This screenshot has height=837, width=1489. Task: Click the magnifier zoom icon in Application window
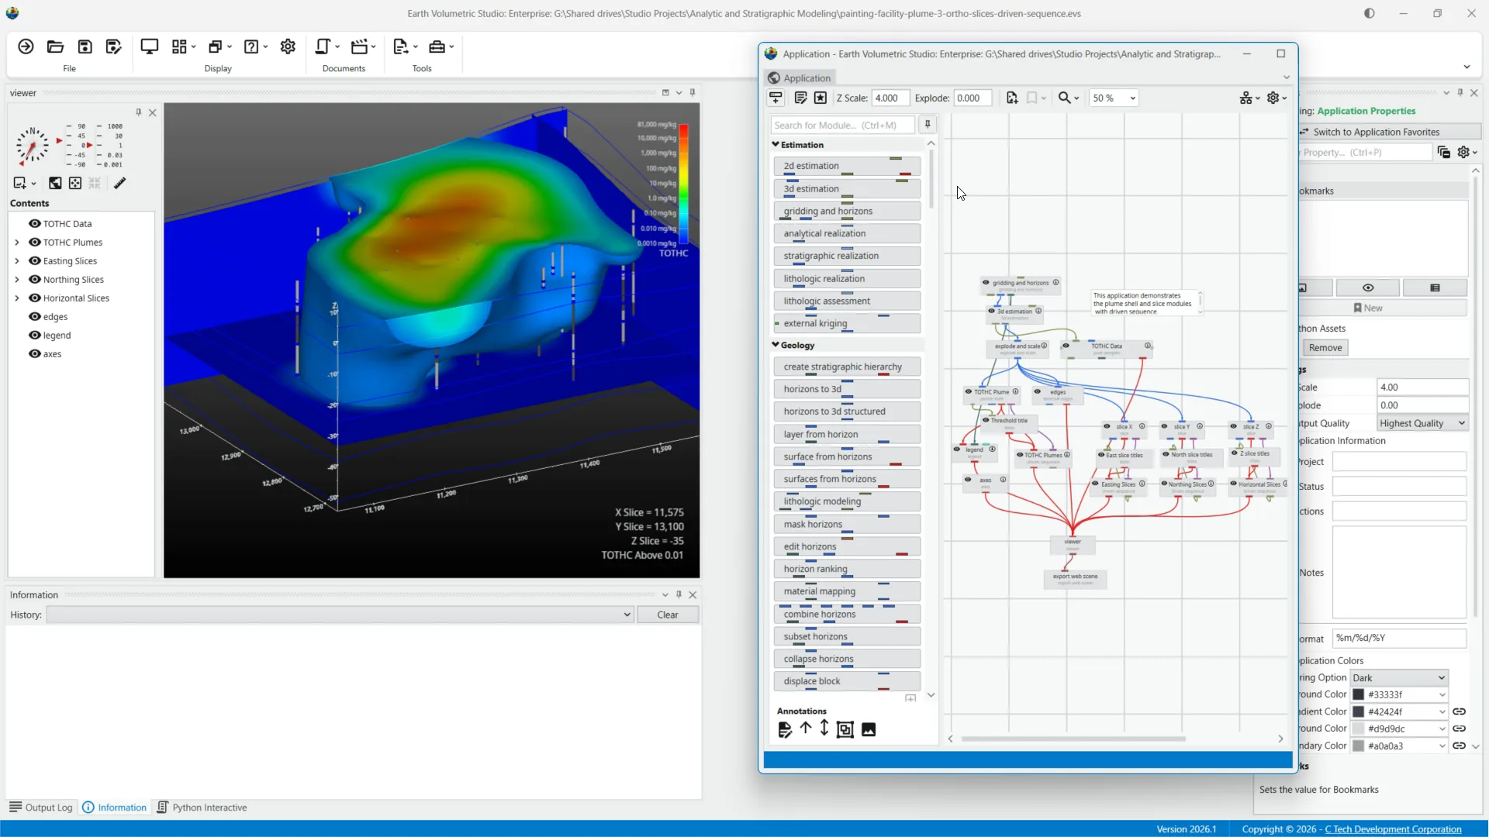(1065, 98)
